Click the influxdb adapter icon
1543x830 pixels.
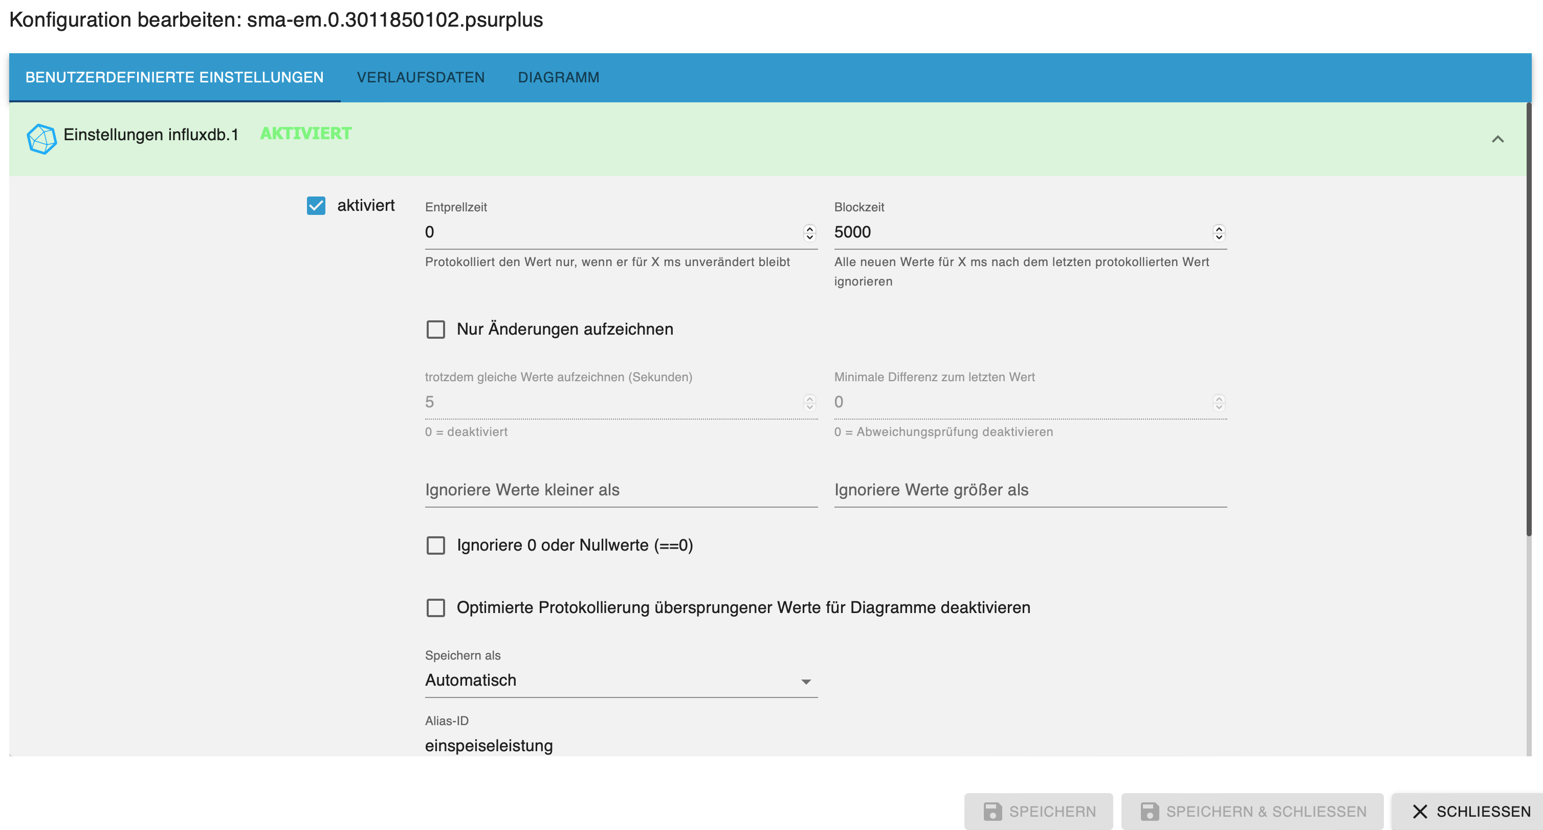(41, 139)
